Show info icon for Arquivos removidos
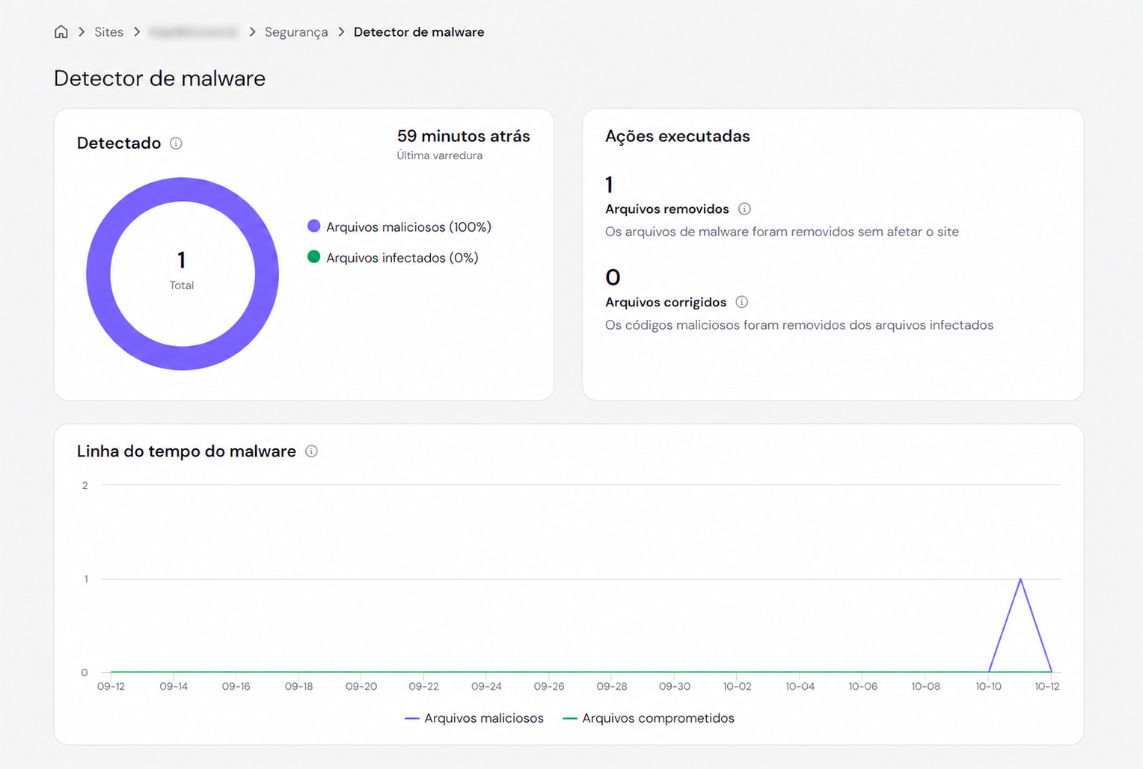The height and width of the screenshot is (769, 1143). tap(744, 209)
